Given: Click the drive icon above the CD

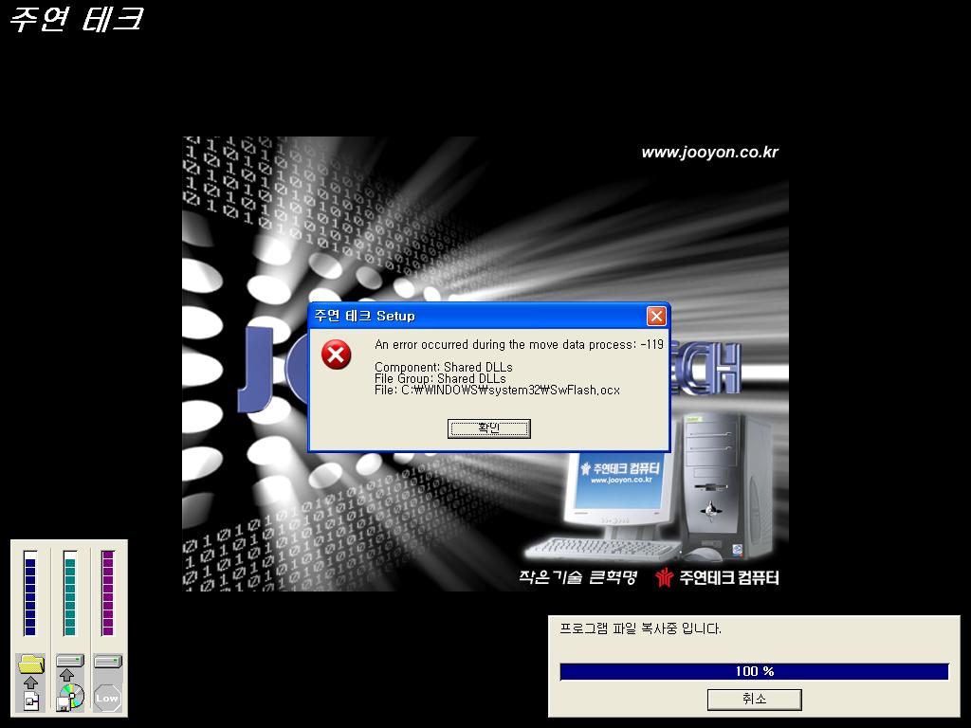Looking at the screenshot, I should (x=70, y=661).
